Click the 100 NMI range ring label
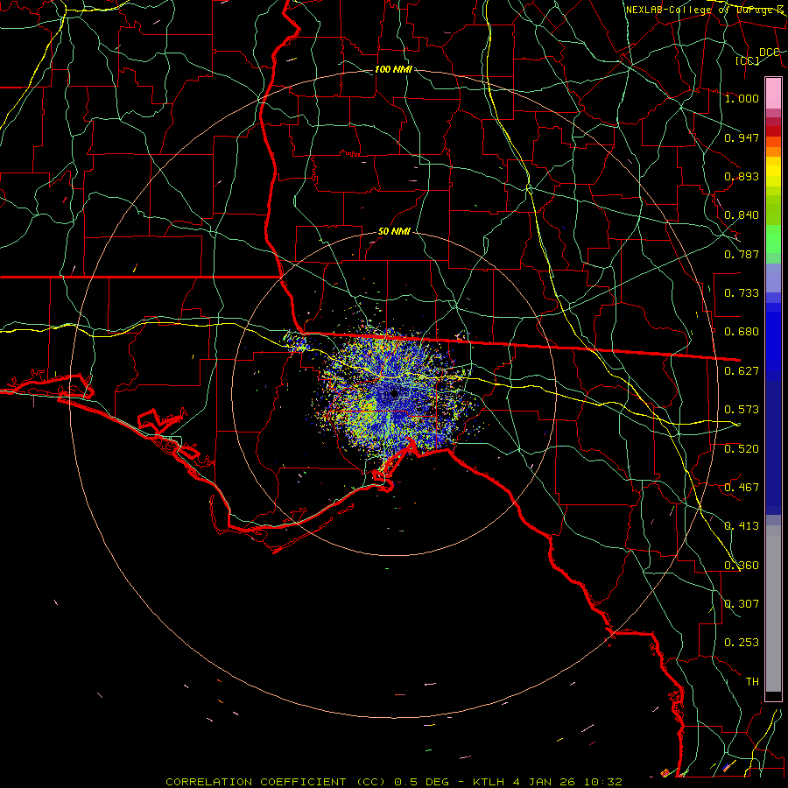The height and width of the screenshot is (788, 788). coord(393,69)
